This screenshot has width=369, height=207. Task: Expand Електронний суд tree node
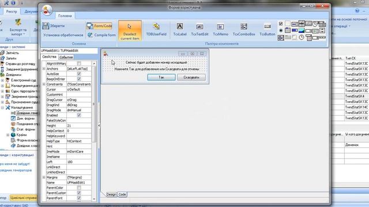2,80
